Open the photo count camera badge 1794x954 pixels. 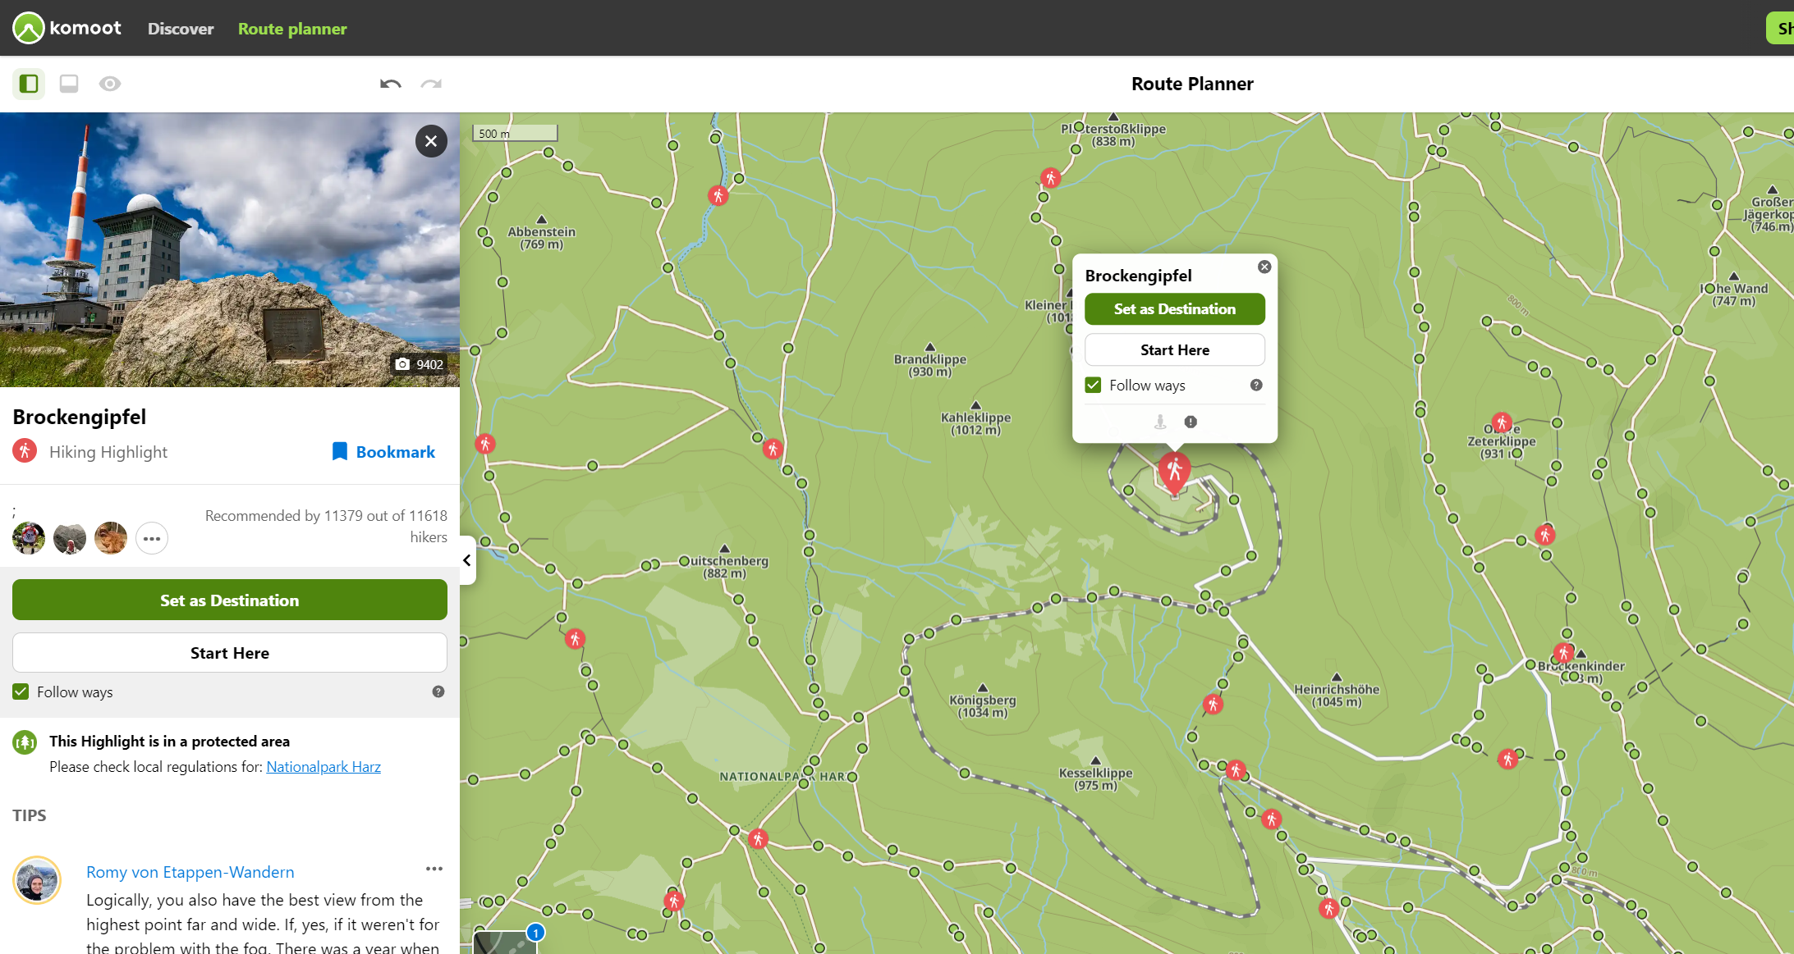point(420,364)
